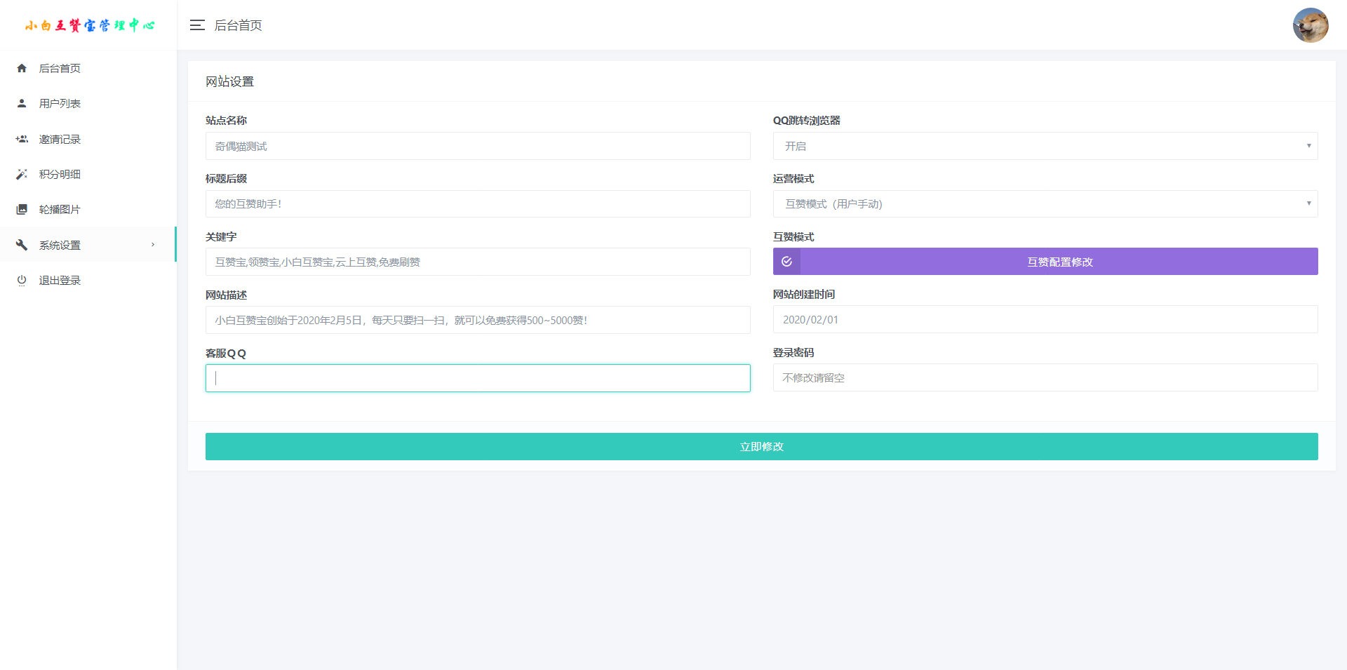The width and height of the screenshot is (1347, 670).
Task: Focus the 网站创建时间 date field
Action: click(x=1045, y=319)
